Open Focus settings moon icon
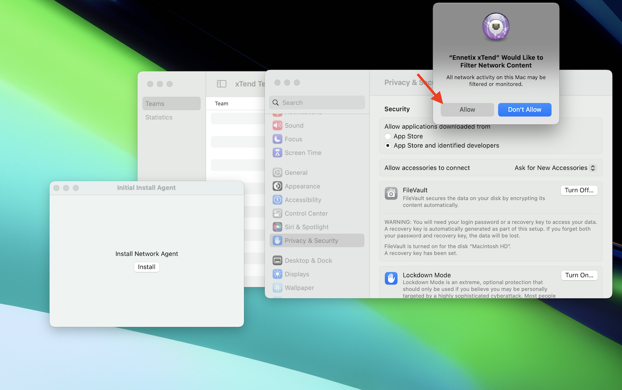 click(277, 139)
